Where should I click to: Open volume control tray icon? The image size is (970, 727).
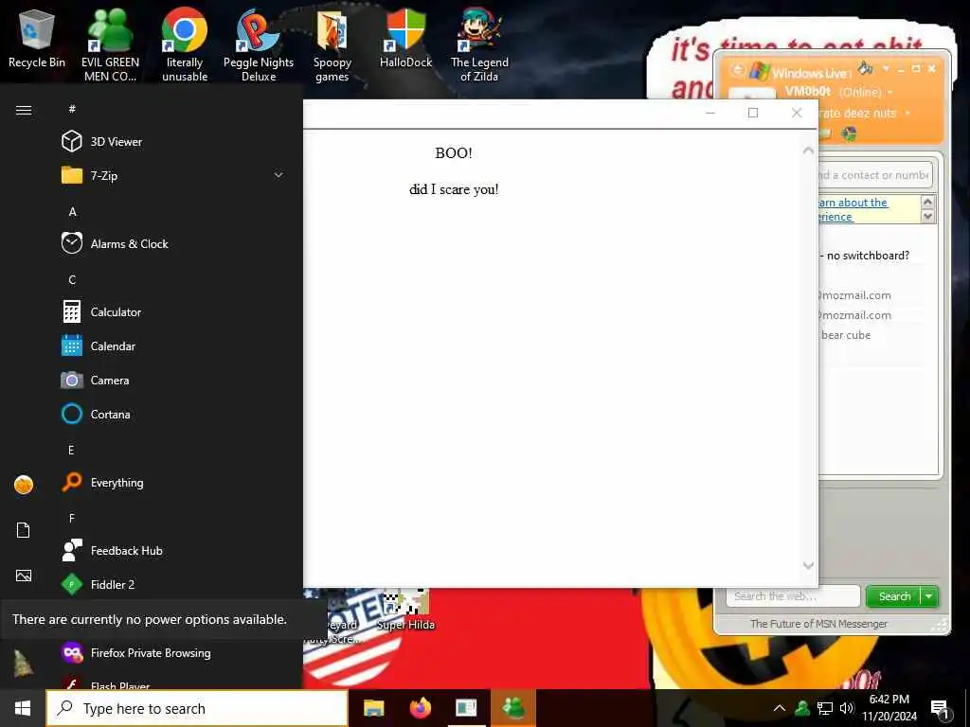pos(847,708)
